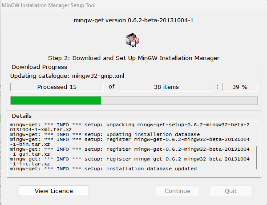
Task: Click the greyed-out Continue button
Action: [x=178, y=191]
